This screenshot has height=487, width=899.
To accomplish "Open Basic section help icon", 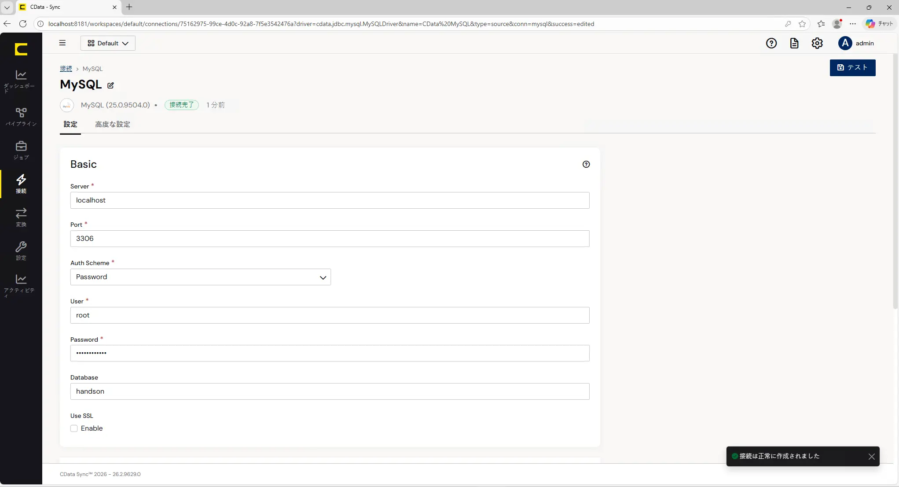I will coord(586,164).
